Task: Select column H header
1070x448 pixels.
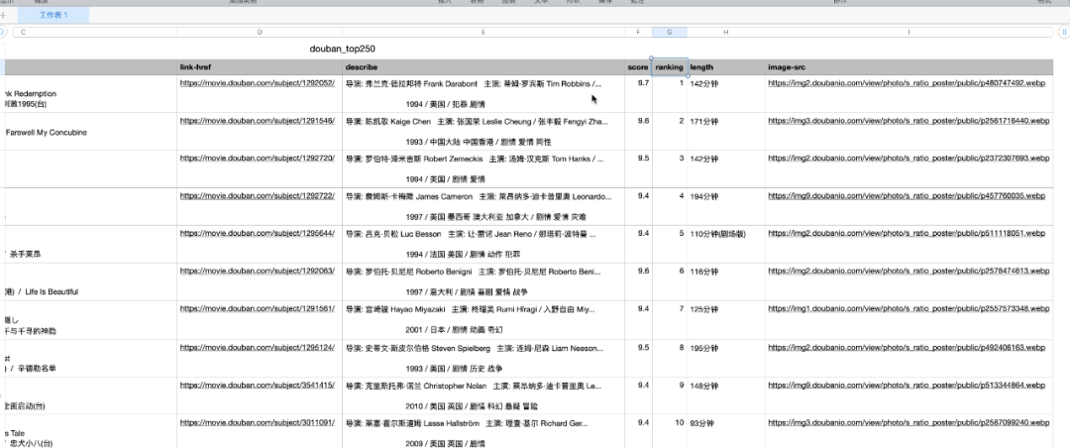Action: coord(726,32)
